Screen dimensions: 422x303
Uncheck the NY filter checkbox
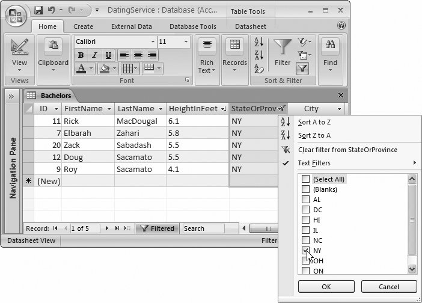[x=306, y=249]
